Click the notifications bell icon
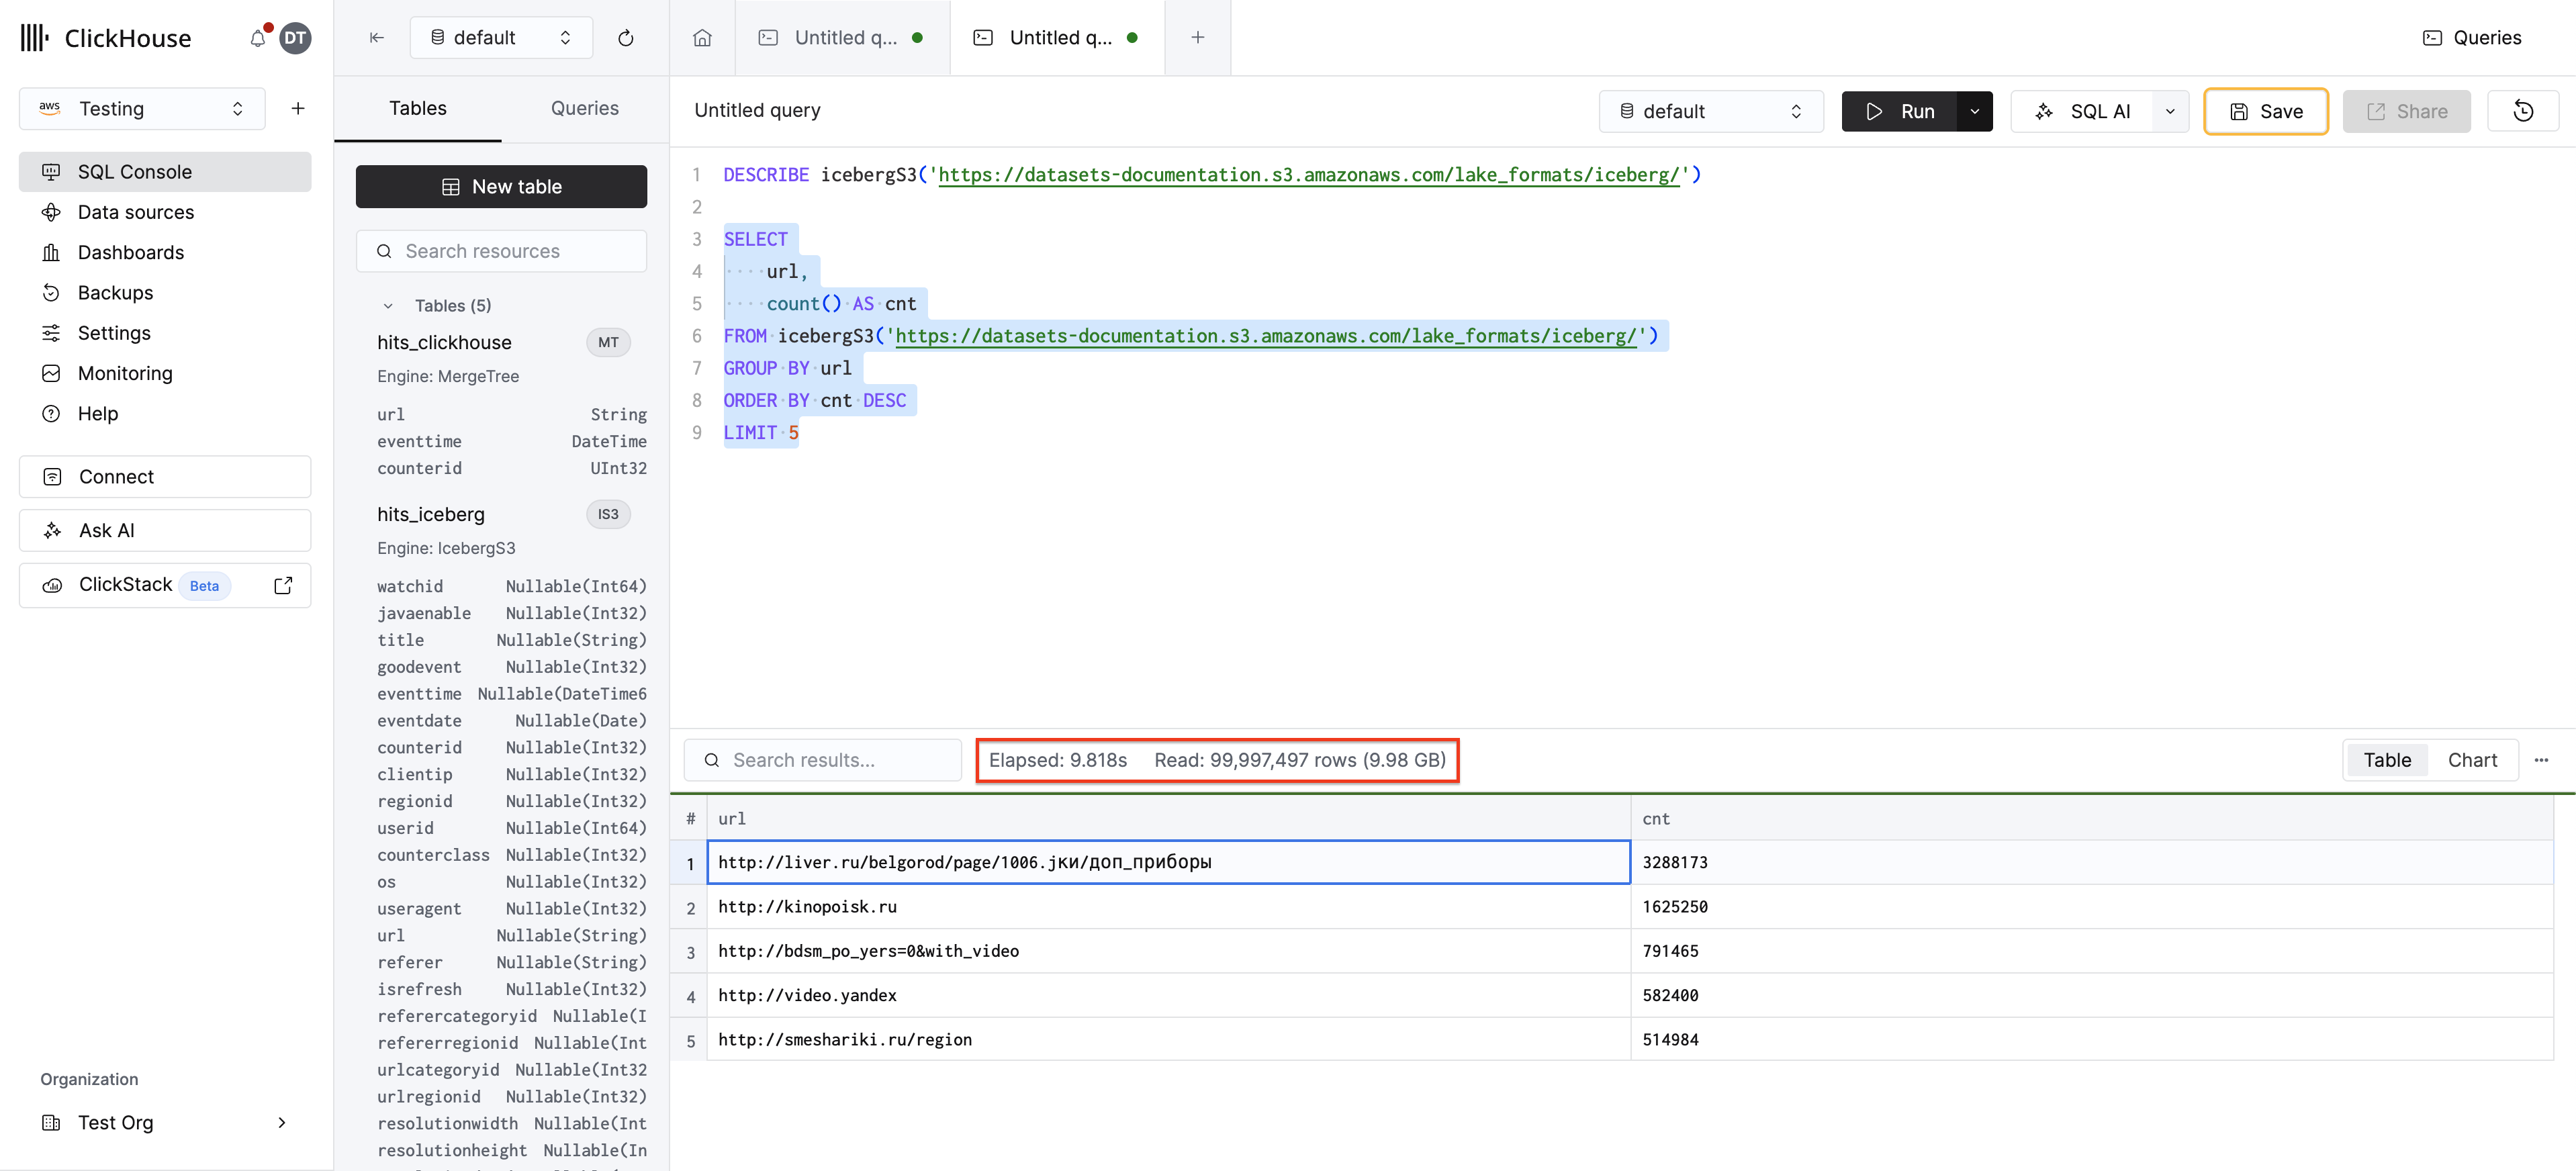The width and height of the screenshot is (2576, 1171). coord(258,38)
